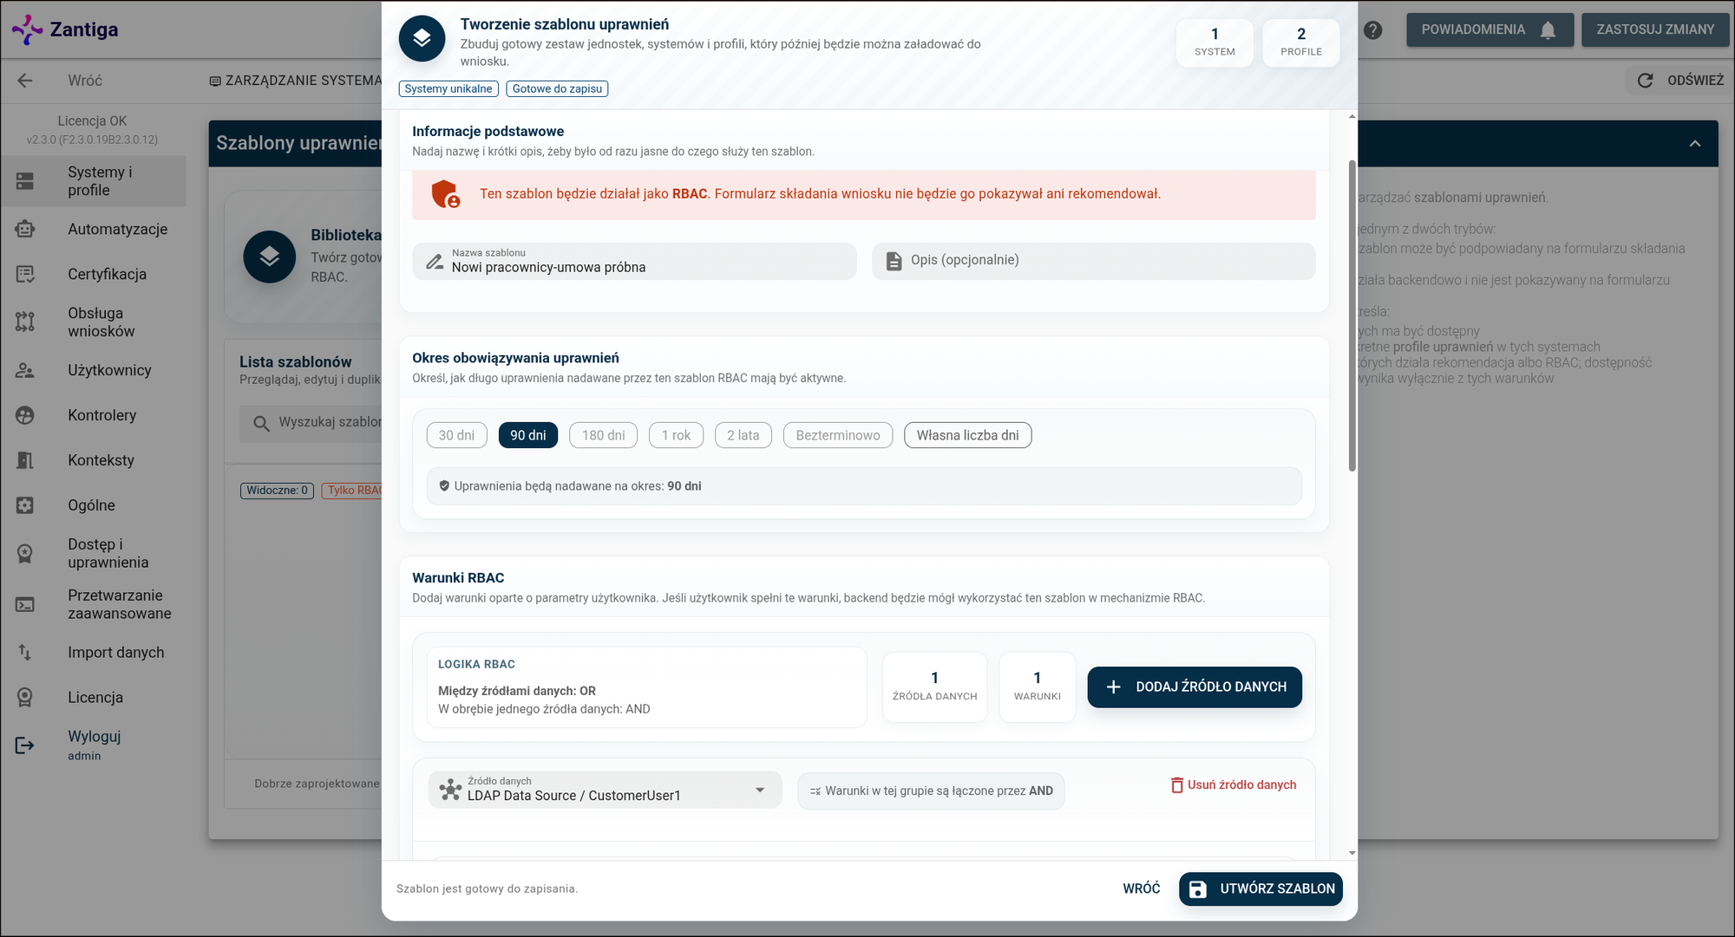Click the Import danych arrows icon

(25, 653)
